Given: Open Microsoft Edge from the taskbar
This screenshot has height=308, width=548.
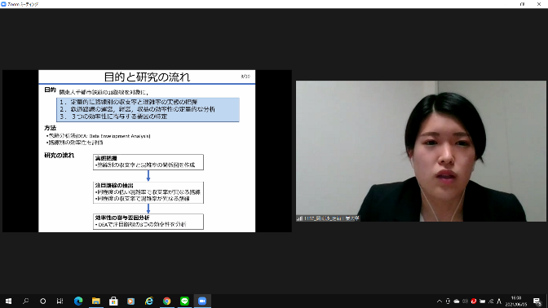Looking at the screenshot, I should pyautogui.click(x=78, y=301).
